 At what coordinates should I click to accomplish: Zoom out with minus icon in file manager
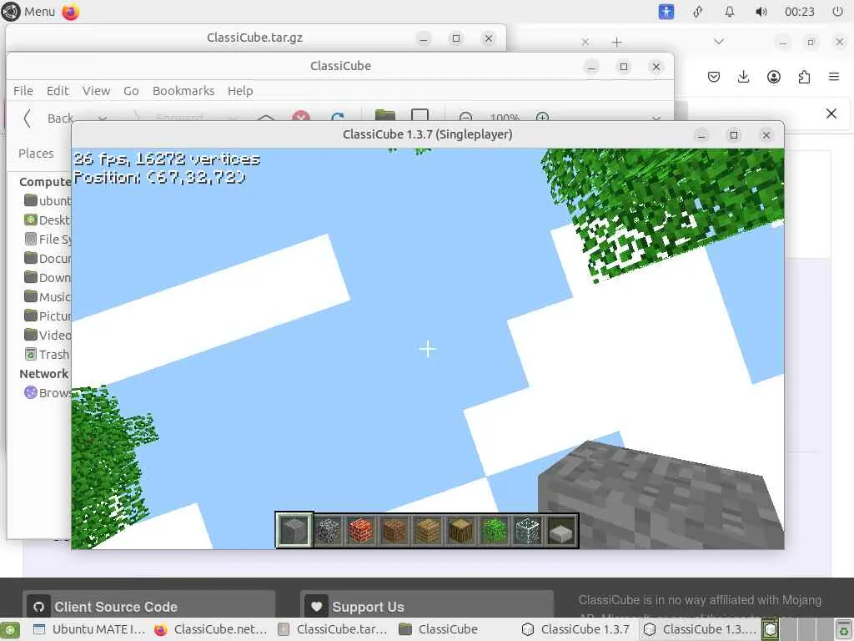coord(465,117)
